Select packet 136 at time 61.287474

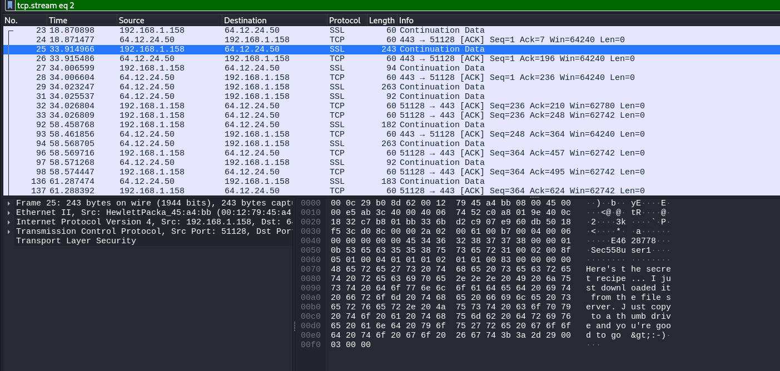222,182
